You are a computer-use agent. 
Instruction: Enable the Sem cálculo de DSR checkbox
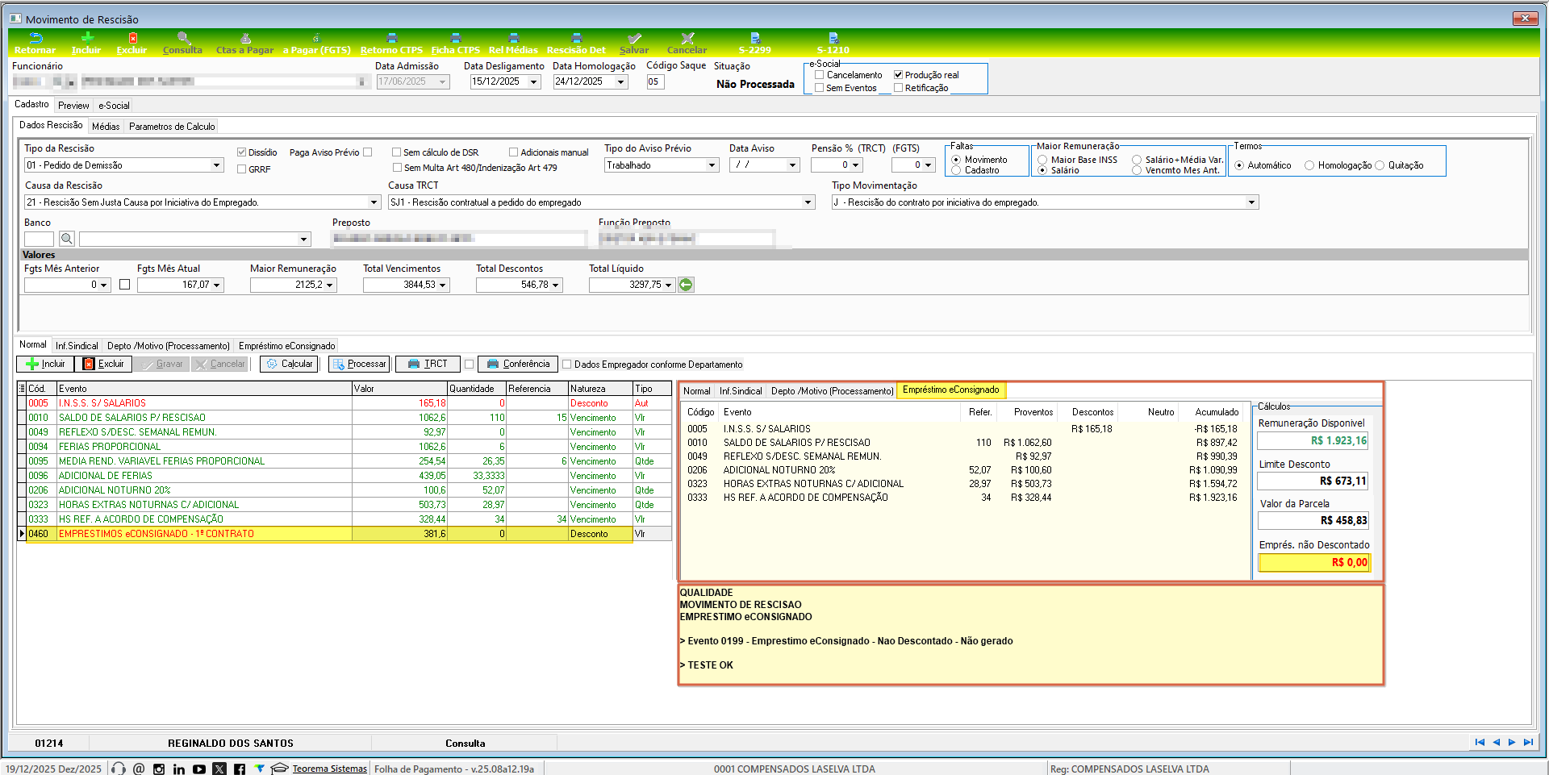click(397, 152)
